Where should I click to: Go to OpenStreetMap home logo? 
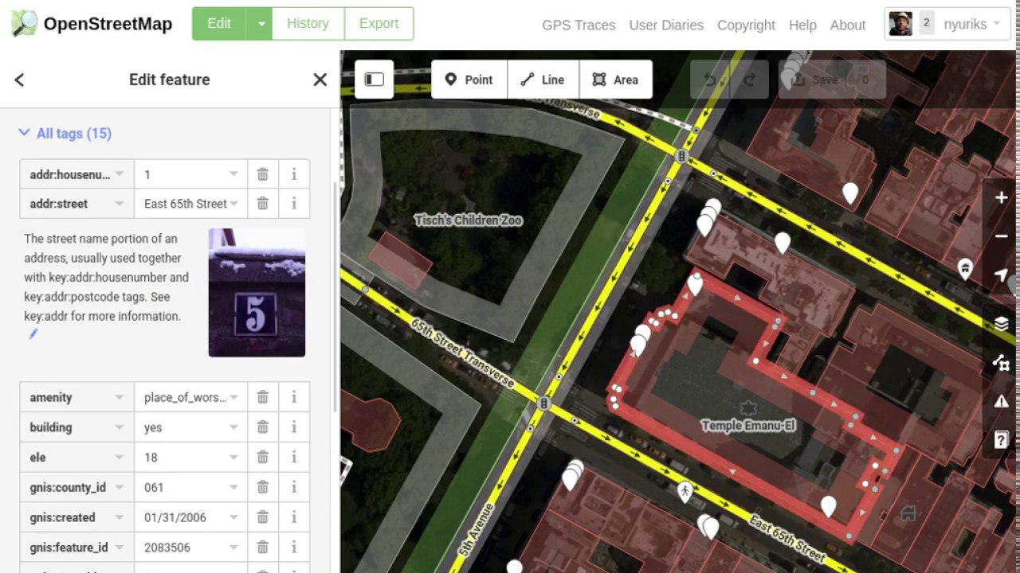coord(92,24)
